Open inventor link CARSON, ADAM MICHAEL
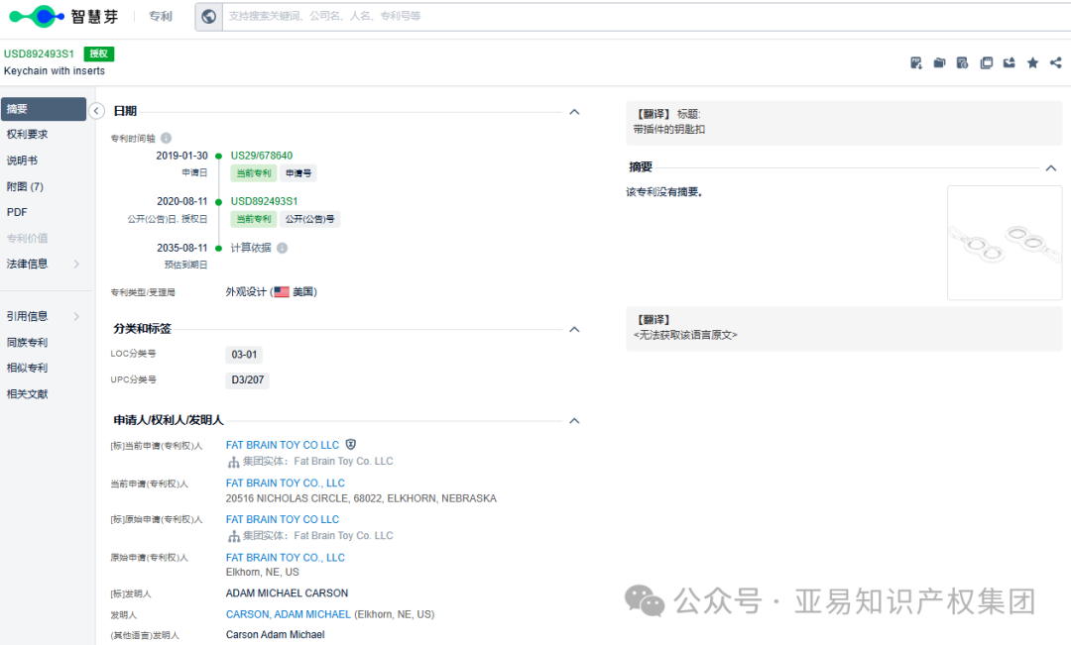1071x645 pixels. pos(288,614)
